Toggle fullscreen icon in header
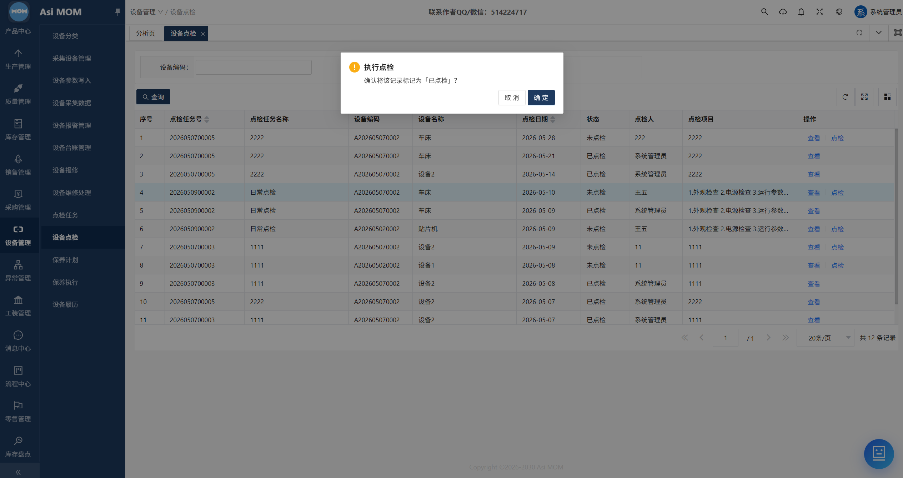 pos(819,12)
